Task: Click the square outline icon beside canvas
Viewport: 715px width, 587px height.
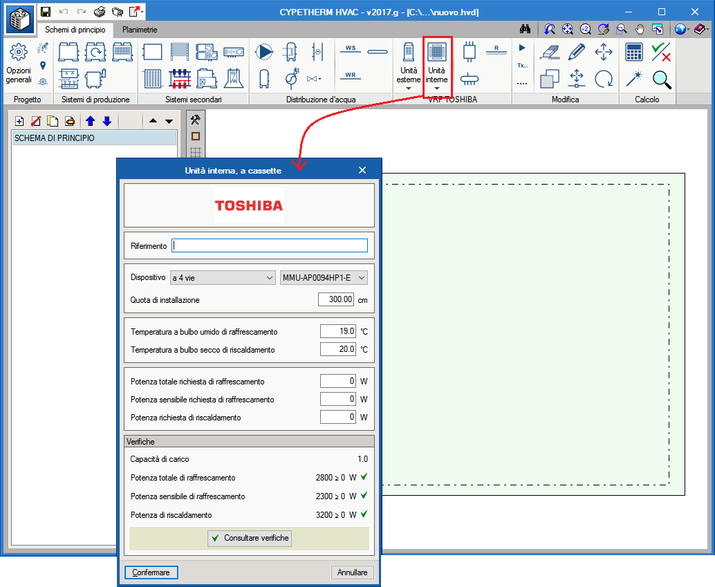Action: (x=196, y=136)
